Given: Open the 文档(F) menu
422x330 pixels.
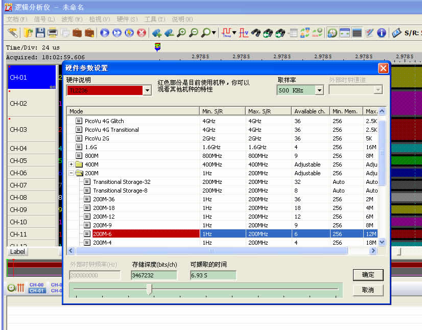Looking at the screenshot, I should tap(17, 19).
